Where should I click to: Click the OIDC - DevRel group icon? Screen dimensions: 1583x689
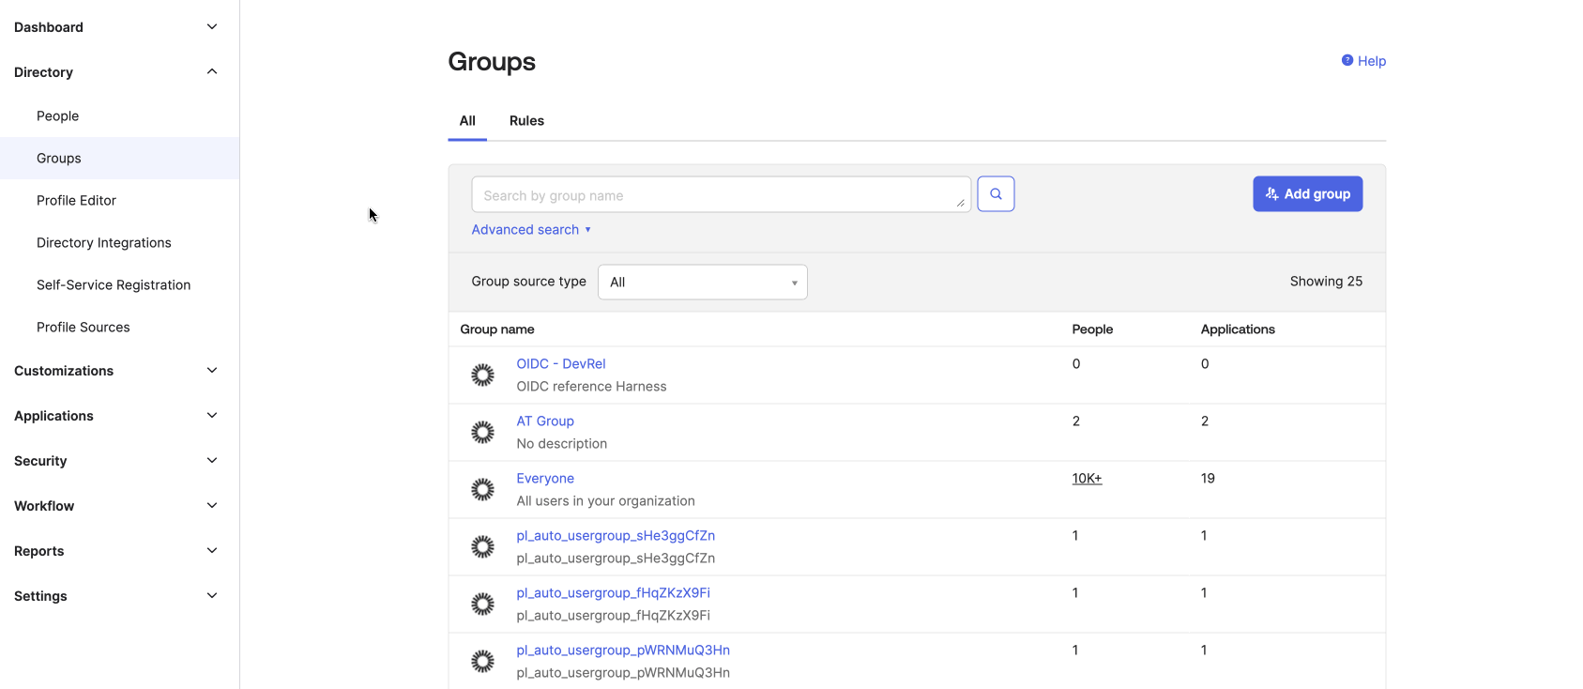[x=482, y=375]
